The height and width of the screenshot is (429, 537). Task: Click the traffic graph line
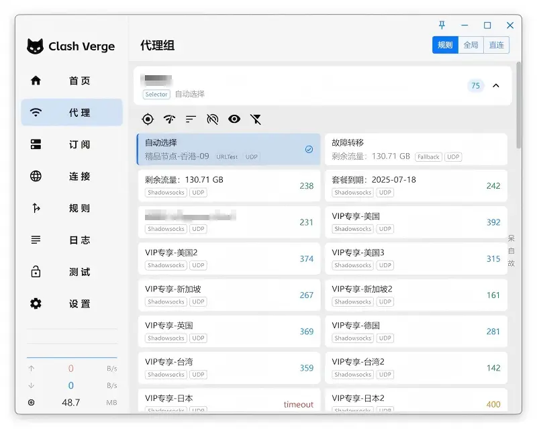(x=72, y=357)
